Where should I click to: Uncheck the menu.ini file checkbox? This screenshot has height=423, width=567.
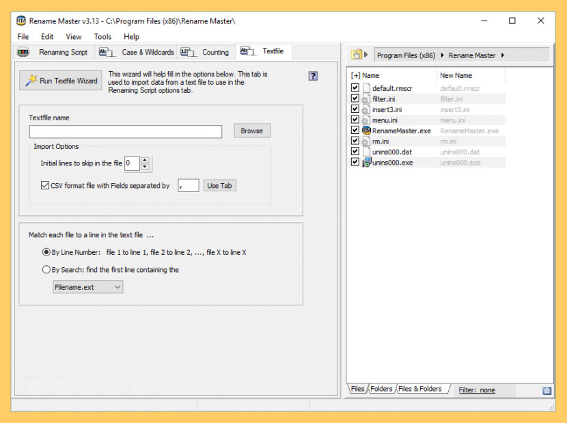[355, 120]
